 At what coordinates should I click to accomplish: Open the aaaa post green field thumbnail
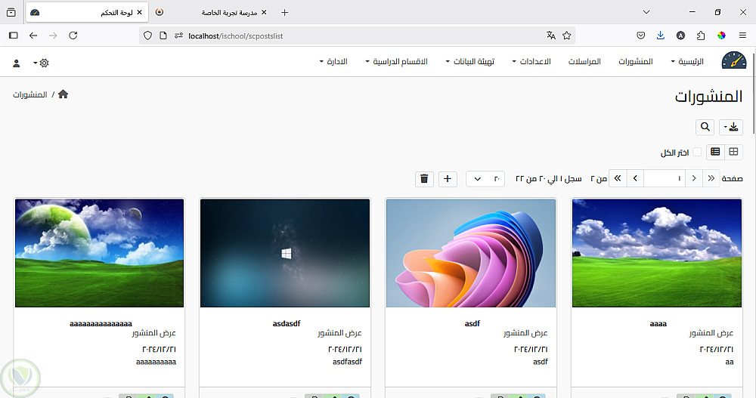point(657,253)
